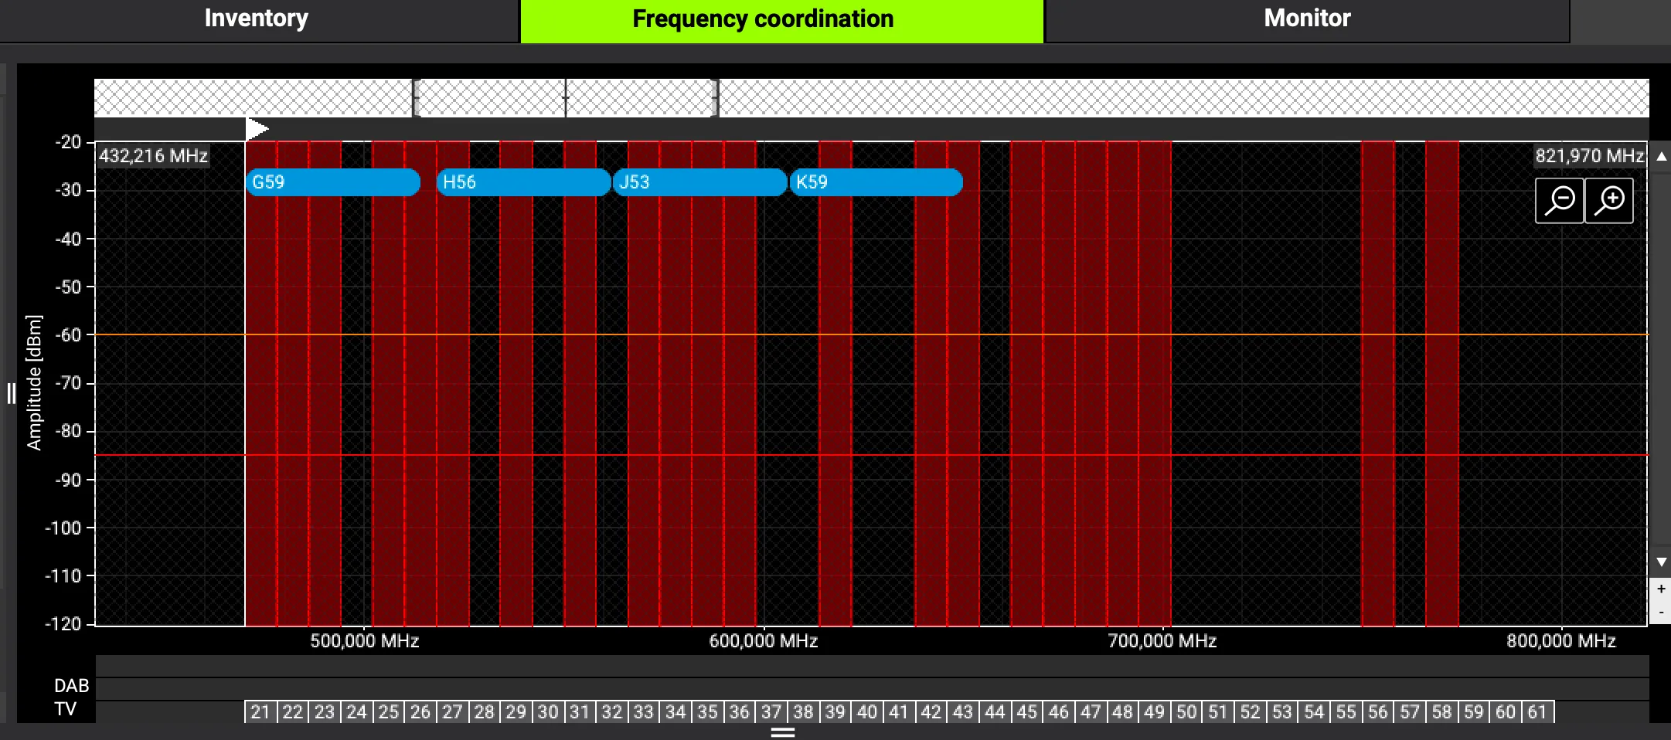The height and width of the screenshot is (740, 1671).
Task: Click the white play marker triangle
Action: coord(257,128)
